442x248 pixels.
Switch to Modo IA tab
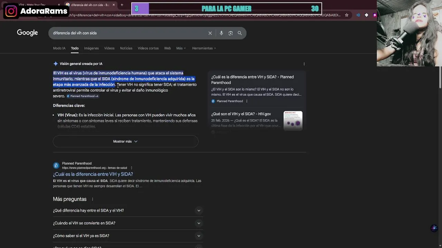59,48
